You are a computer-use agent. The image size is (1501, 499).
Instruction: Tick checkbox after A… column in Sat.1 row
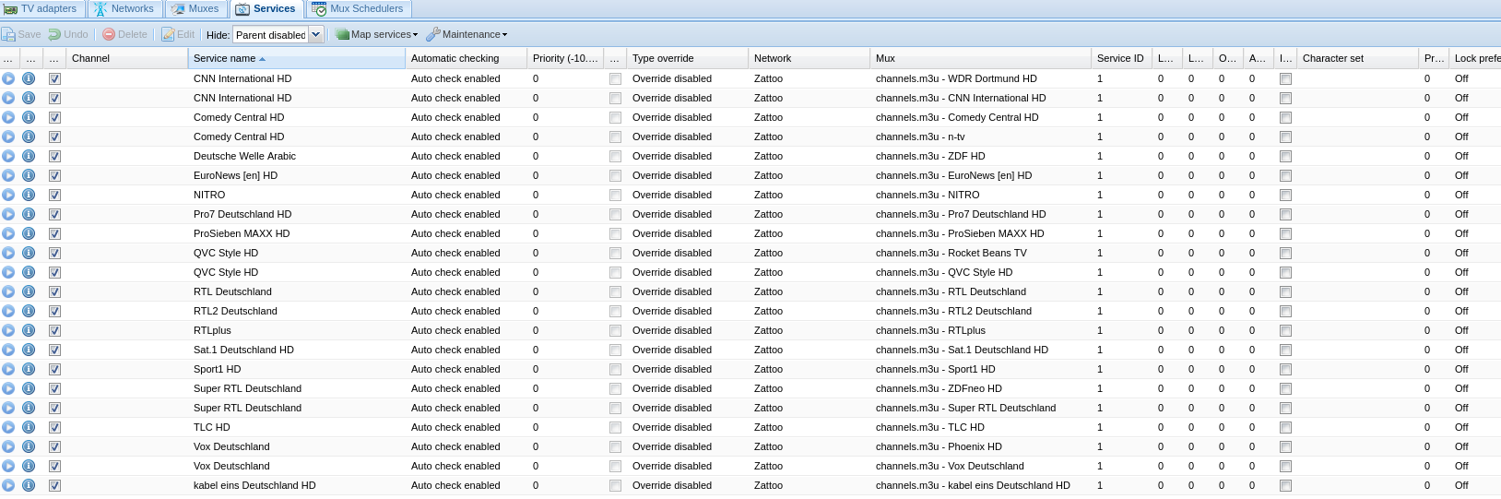(1285, 350)
